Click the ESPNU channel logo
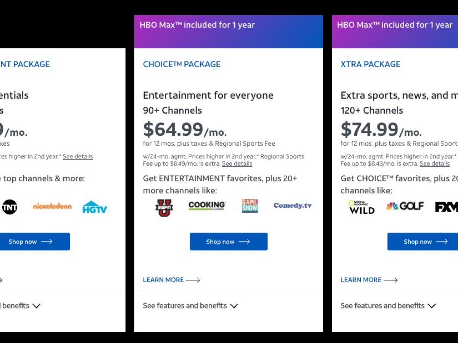Screen dimensions: 458x343 click(x=164, y=208)
